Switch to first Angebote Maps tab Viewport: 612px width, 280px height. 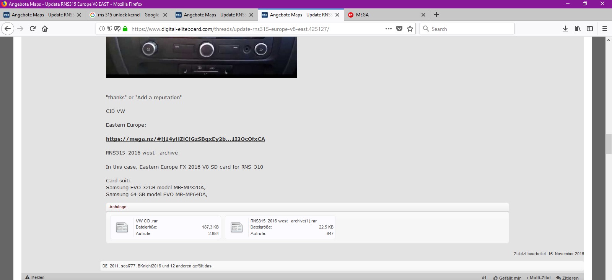(42, 15)
